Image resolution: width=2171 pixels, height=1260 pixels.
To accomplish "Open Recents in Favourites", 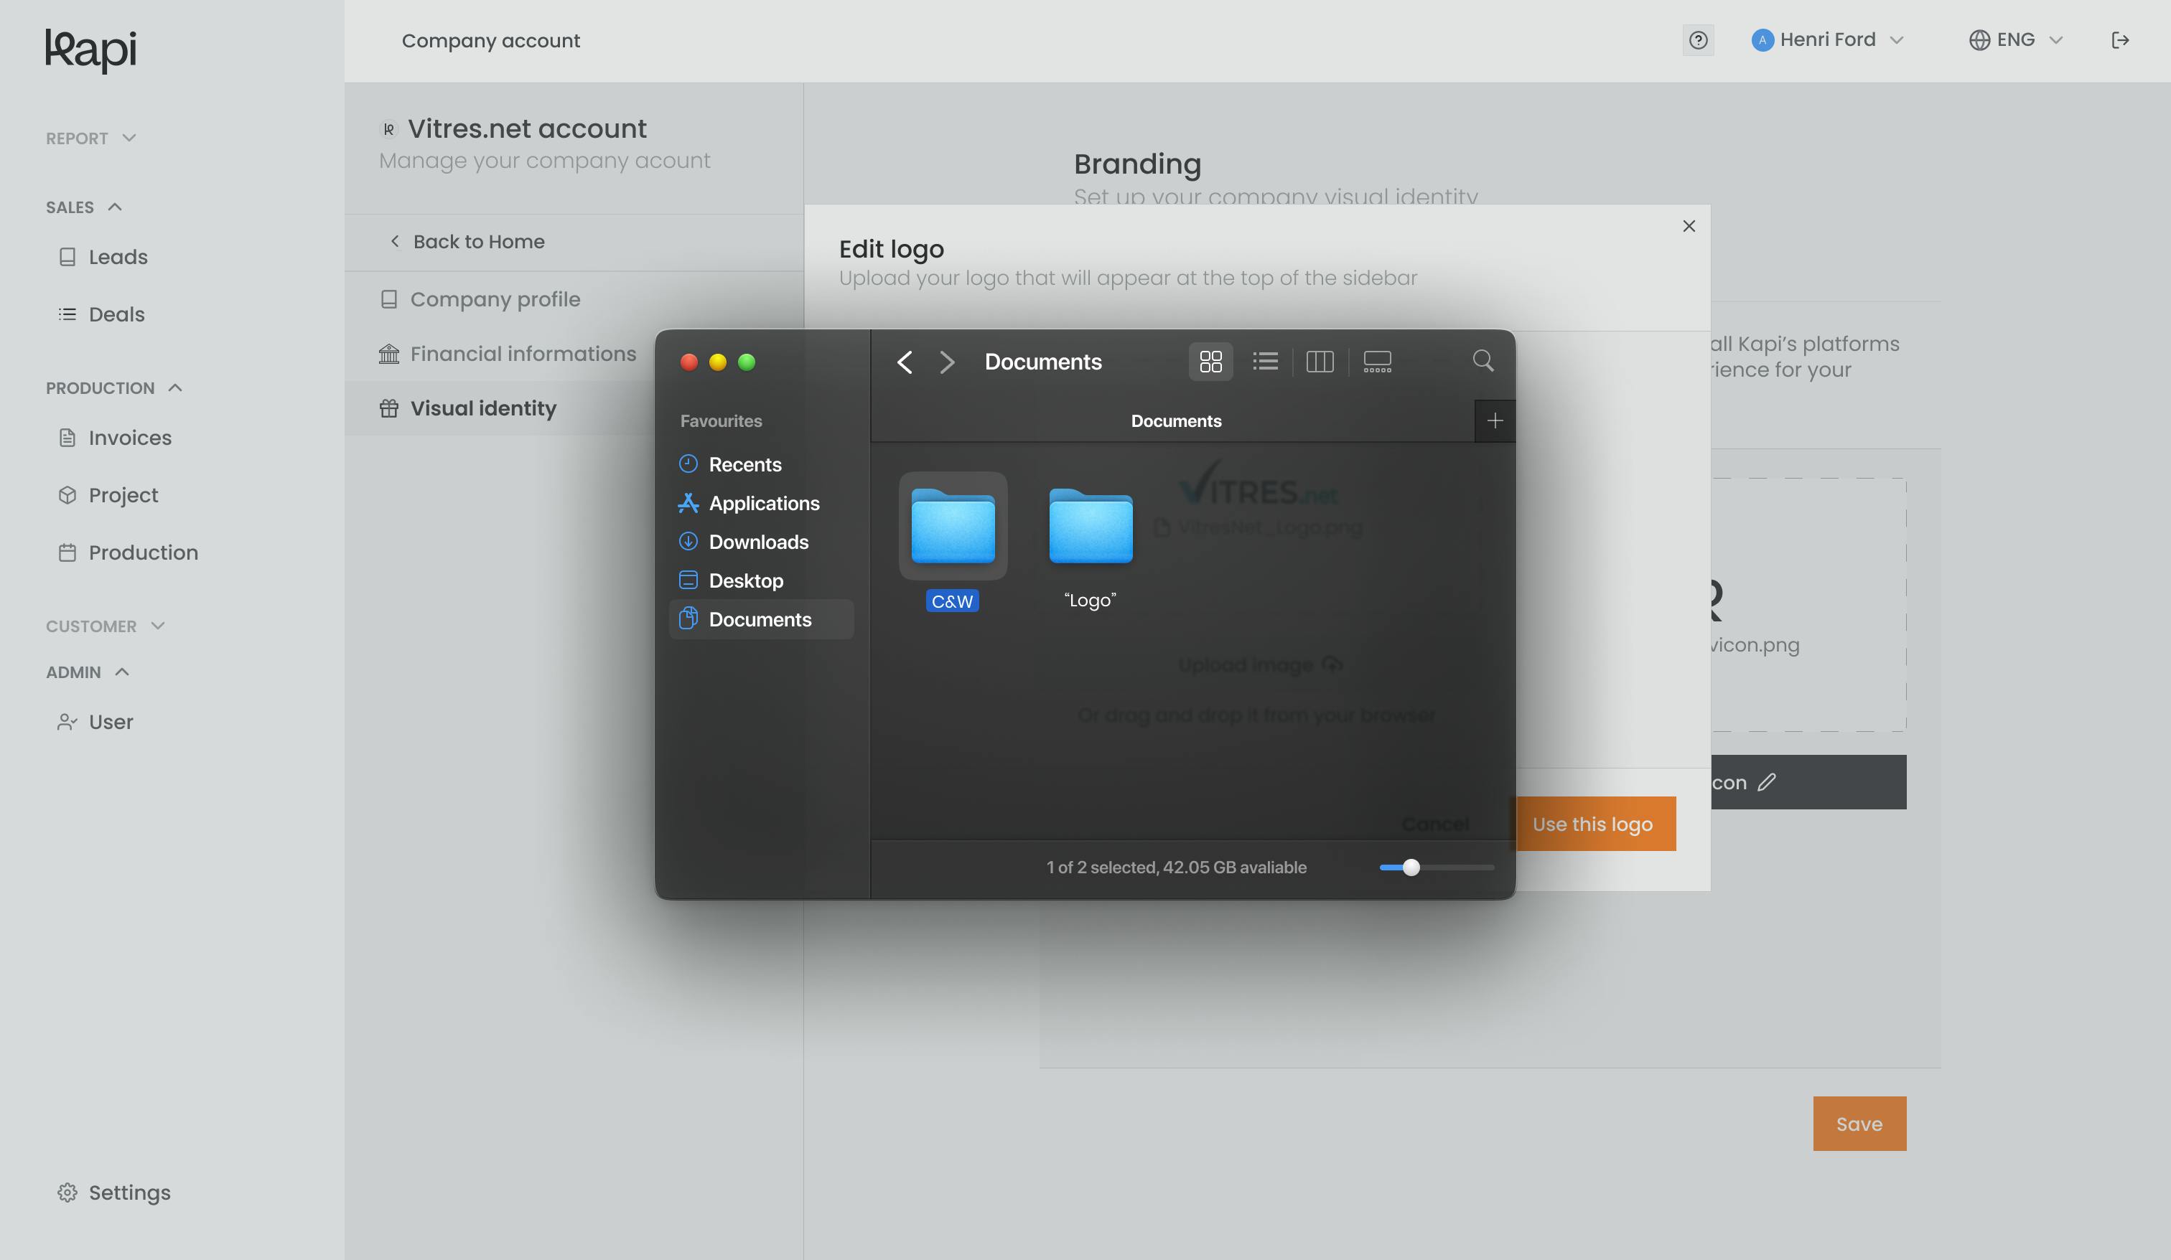I will coord(761,464).
